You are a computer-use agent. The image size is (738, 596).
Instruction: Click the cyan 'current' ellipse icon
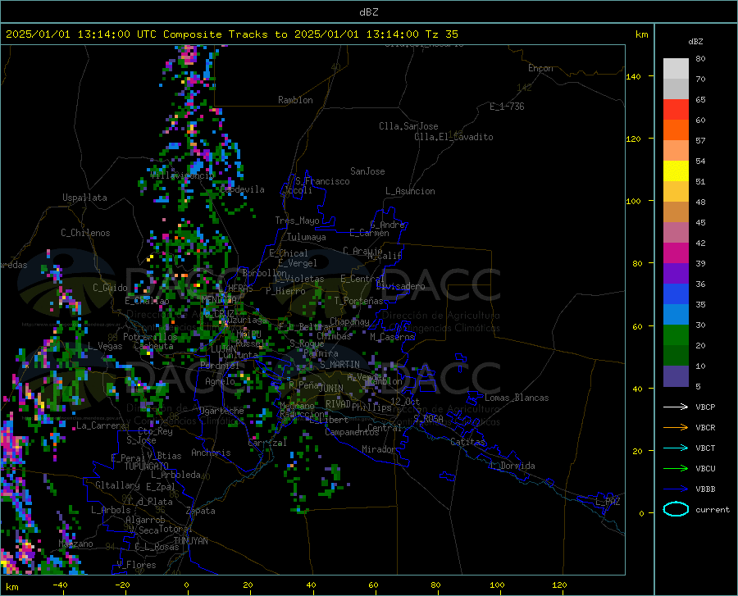(x=676, y=509)
